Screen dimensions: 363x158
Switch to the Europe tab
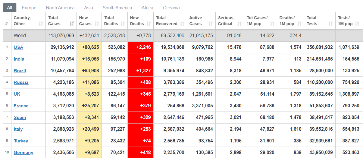[x=29, y=8]
